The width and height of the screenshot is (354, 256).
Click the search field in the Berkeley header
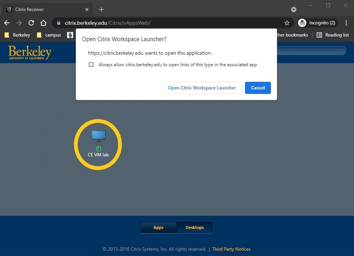click(x=311, y=51)
